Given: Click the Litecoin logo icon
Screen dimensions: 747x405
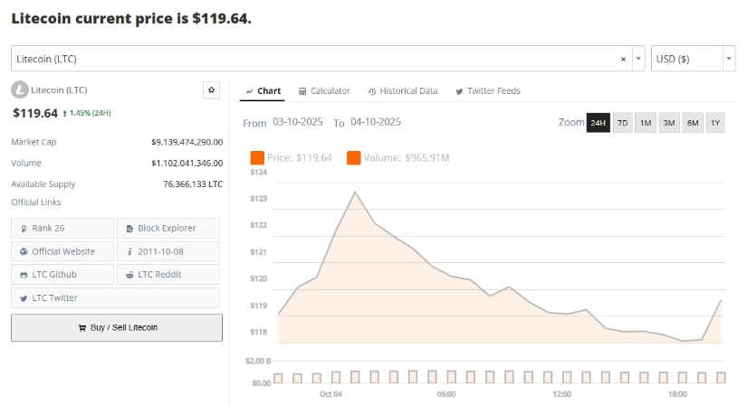Looking at the screenshot, I should click(19, 89).
